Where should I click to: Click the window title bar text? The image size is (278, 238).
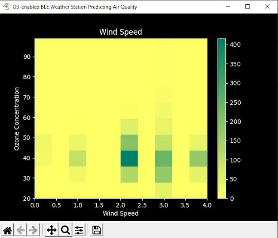(x=75, y=7)
